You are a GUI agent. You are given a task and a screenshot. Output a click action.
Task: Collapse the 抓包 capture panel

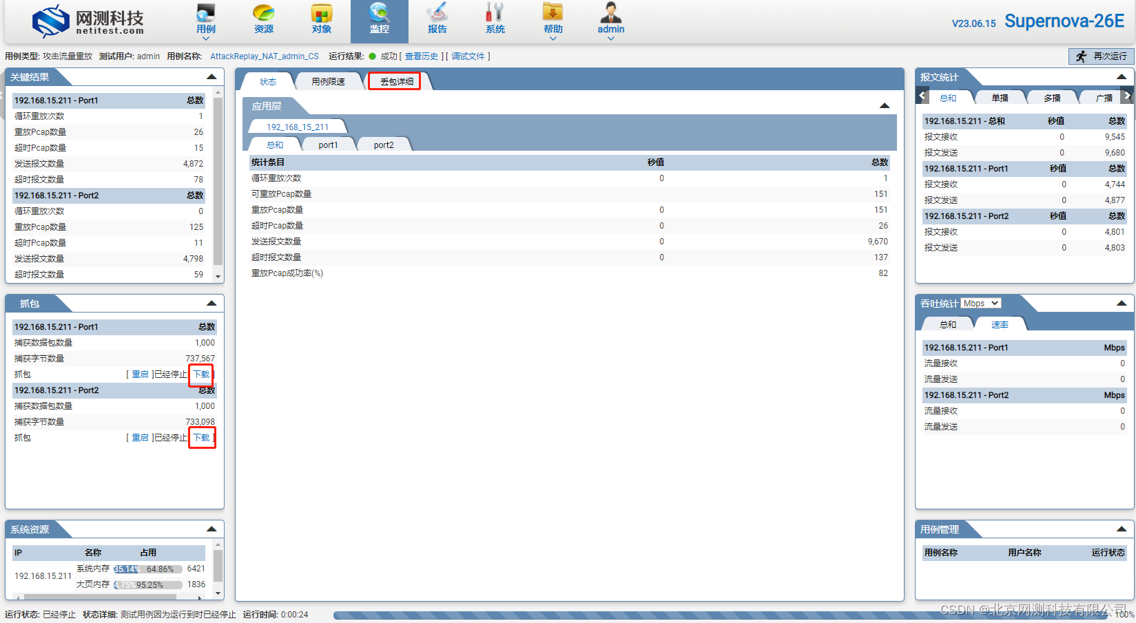[211, 304]
